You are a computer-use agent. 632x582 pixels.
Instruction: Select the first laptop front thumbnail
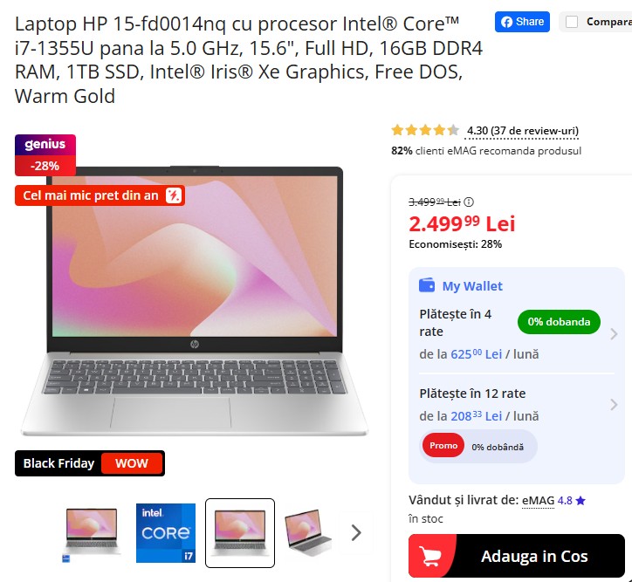tap(92, 533)
